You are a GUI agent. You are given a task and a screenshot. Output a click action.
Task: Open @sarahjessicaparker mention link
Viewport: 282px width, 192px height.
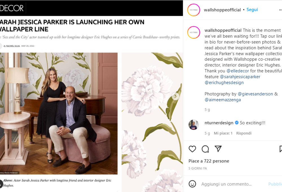(240, 77)
